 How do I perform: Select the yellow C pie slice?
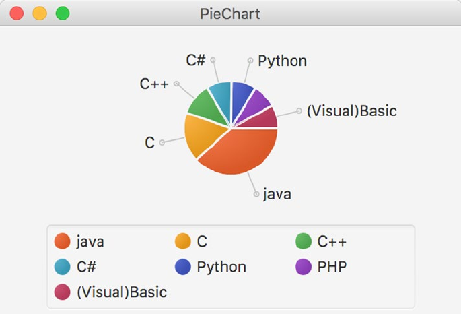coord(200,135)
